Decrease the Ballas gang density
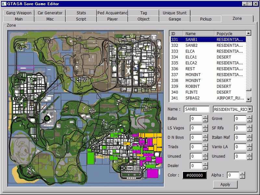 tap(205, 120)
